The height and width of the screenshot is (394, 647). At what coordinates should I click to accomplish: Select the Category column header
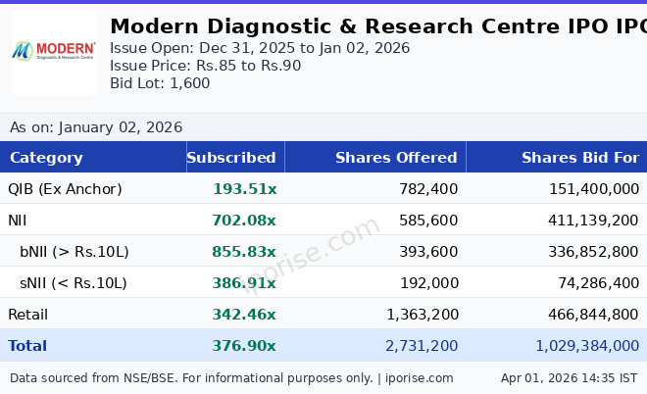tap(46, 158)
